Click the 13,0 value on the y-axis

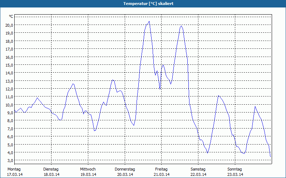(9, 81)
